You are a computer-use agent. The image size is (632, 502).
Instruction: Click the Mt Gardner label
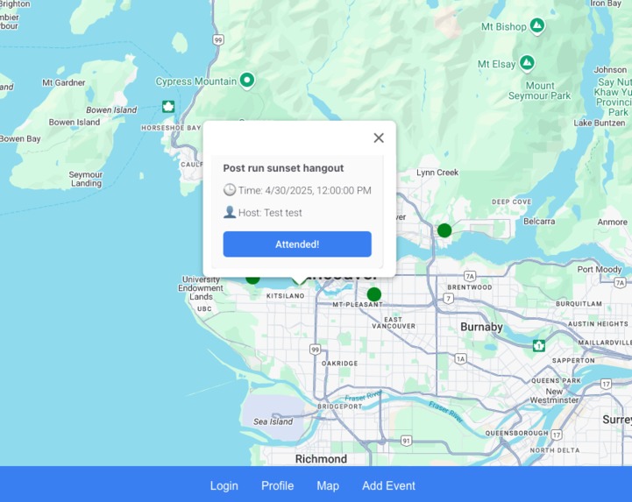click(x=64, y=82)
